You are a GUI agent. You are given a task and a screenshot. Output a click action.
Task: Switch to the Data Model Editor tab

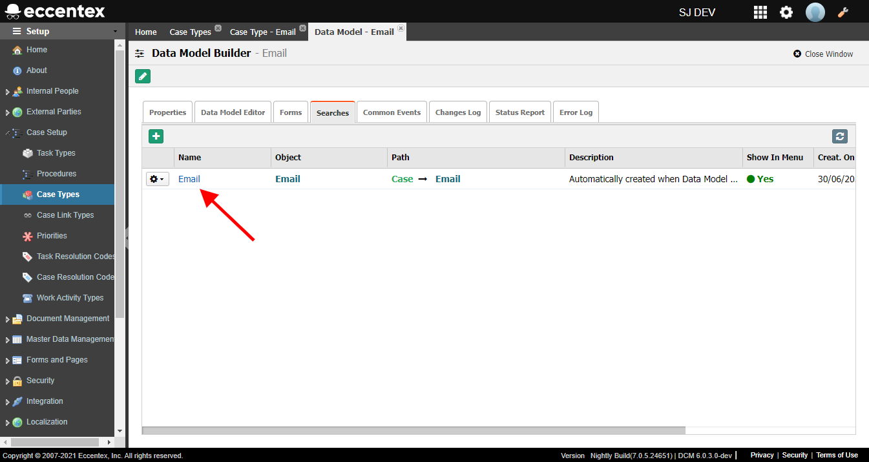(233, 112)
